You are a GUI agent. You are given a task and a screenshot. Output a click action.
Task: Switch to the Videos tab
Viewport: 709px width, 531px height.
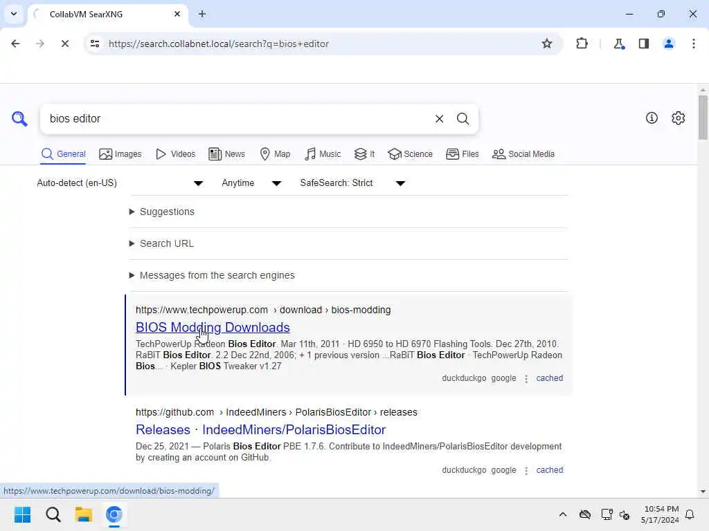point(175,154)
